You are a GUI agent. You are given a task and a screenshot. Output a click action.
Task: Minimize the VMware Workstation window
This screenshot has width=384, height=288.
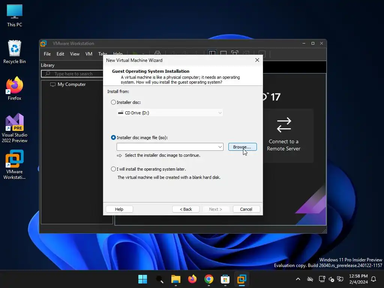[304, 43]
